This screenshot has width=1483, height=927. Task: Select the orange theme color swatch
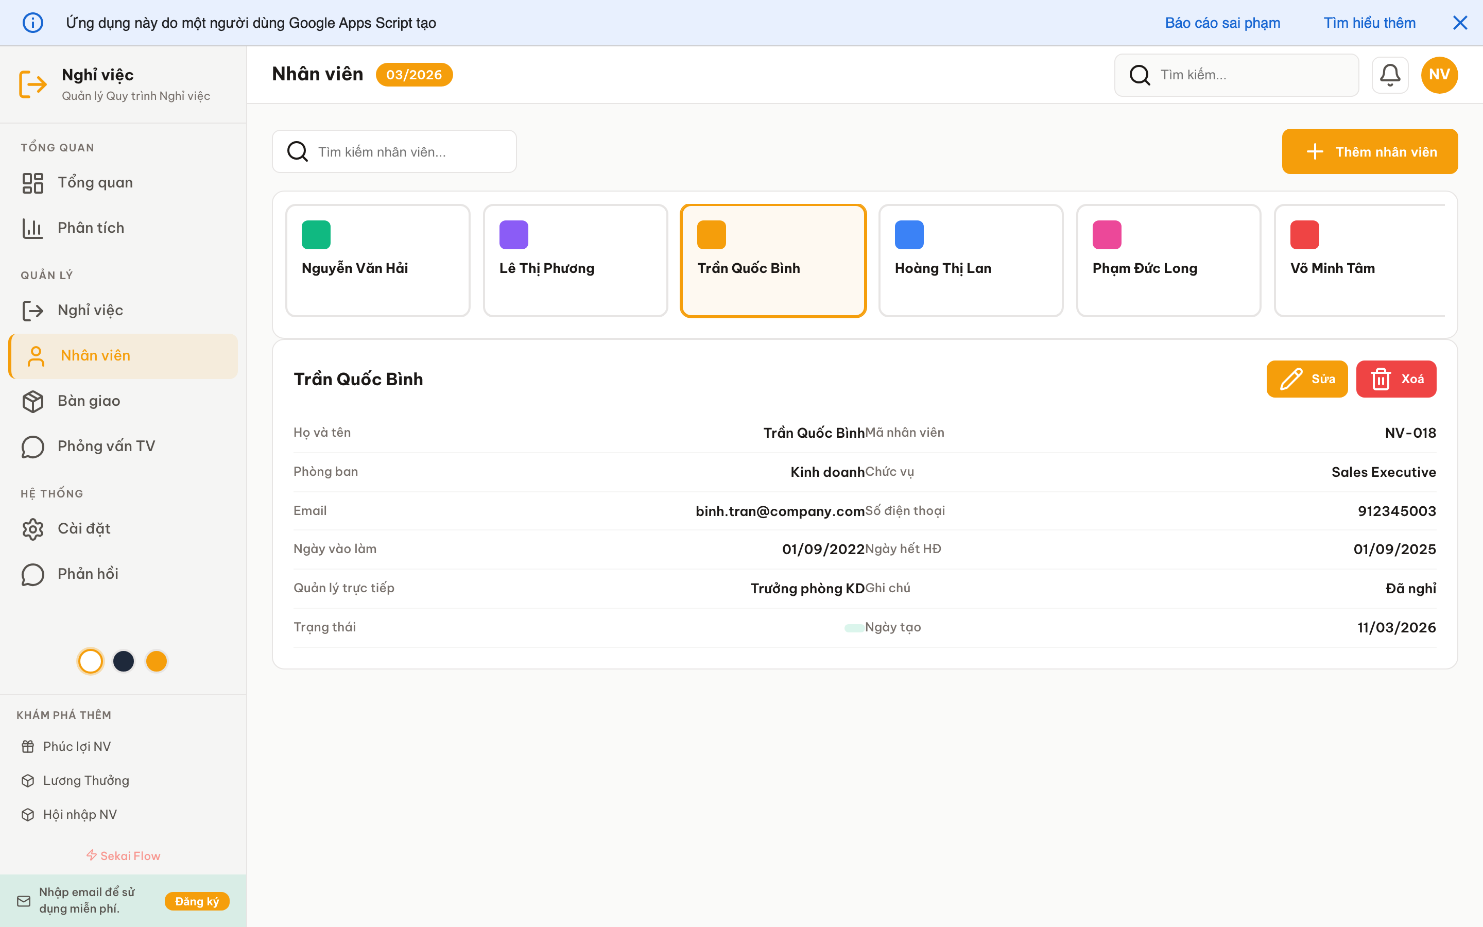(156, 661)
